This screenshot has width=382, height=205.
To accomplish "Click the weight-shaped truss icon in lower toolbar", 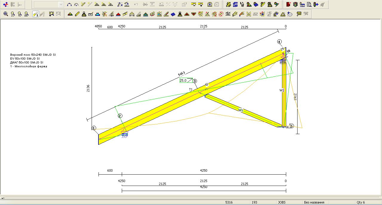I will (x=84, y=14).
